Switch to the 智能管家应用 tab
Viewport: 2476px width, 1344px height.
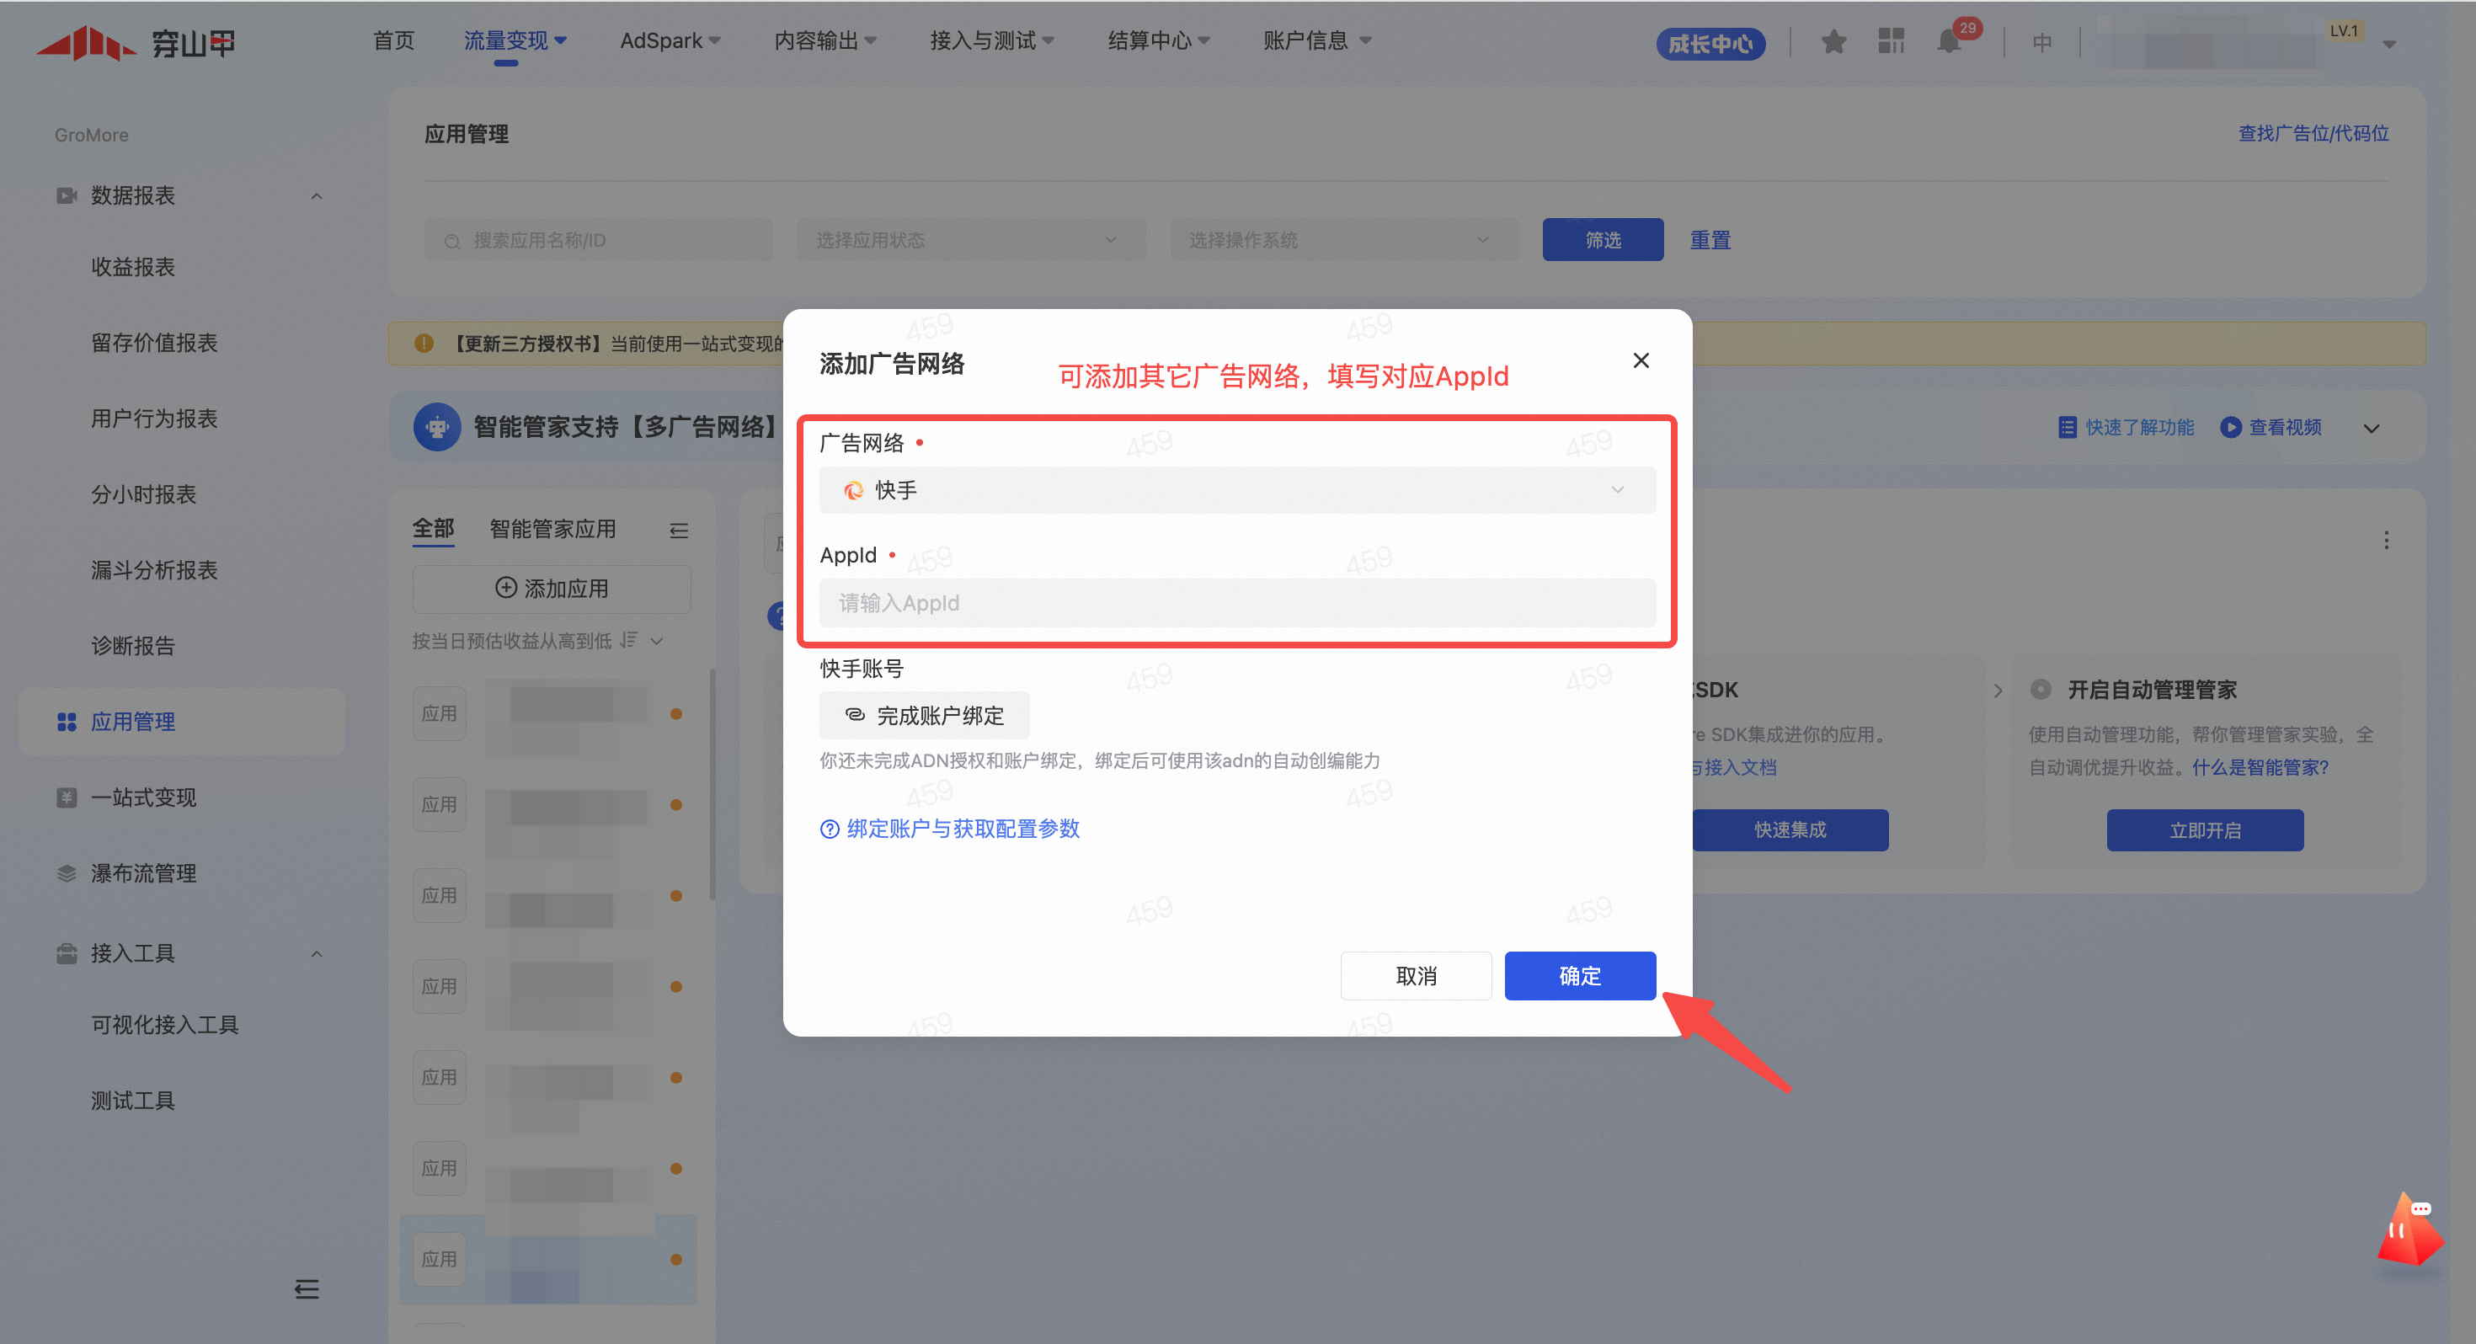pos(552,529)
